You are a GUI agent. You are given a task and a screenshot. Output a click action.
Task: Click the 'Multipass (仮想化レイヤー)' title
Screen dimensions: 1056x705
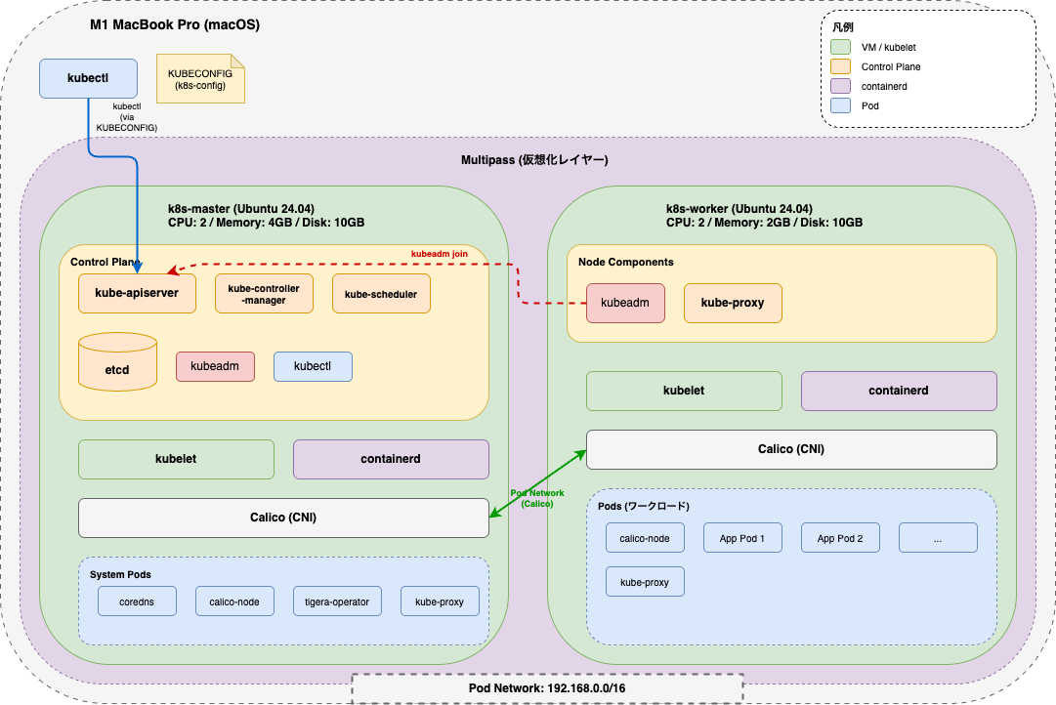tap(534, 159)
